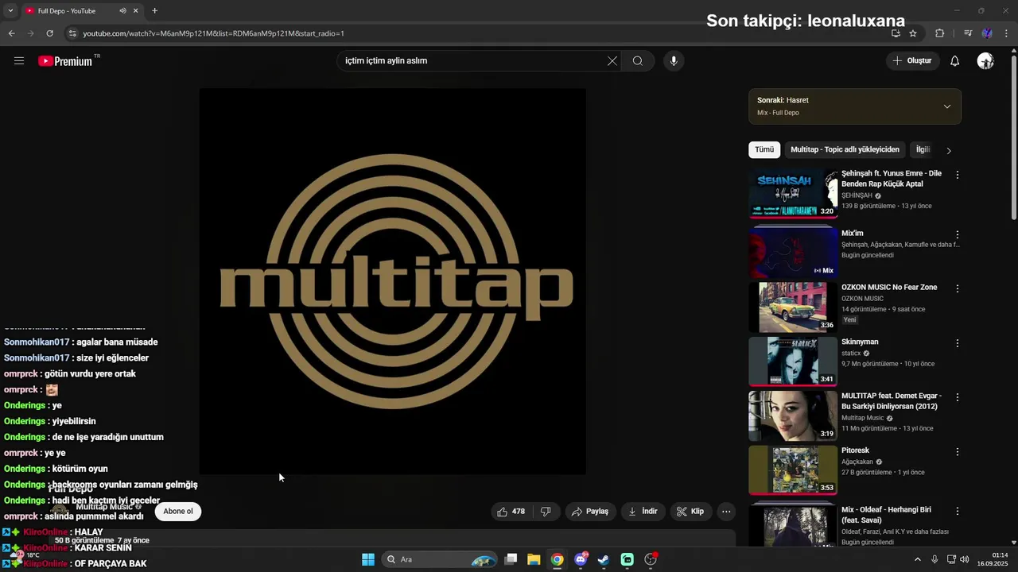This screenshot has height=572, width=1018.
Task: Click Oluştur create button
Action: click(911, 61)
